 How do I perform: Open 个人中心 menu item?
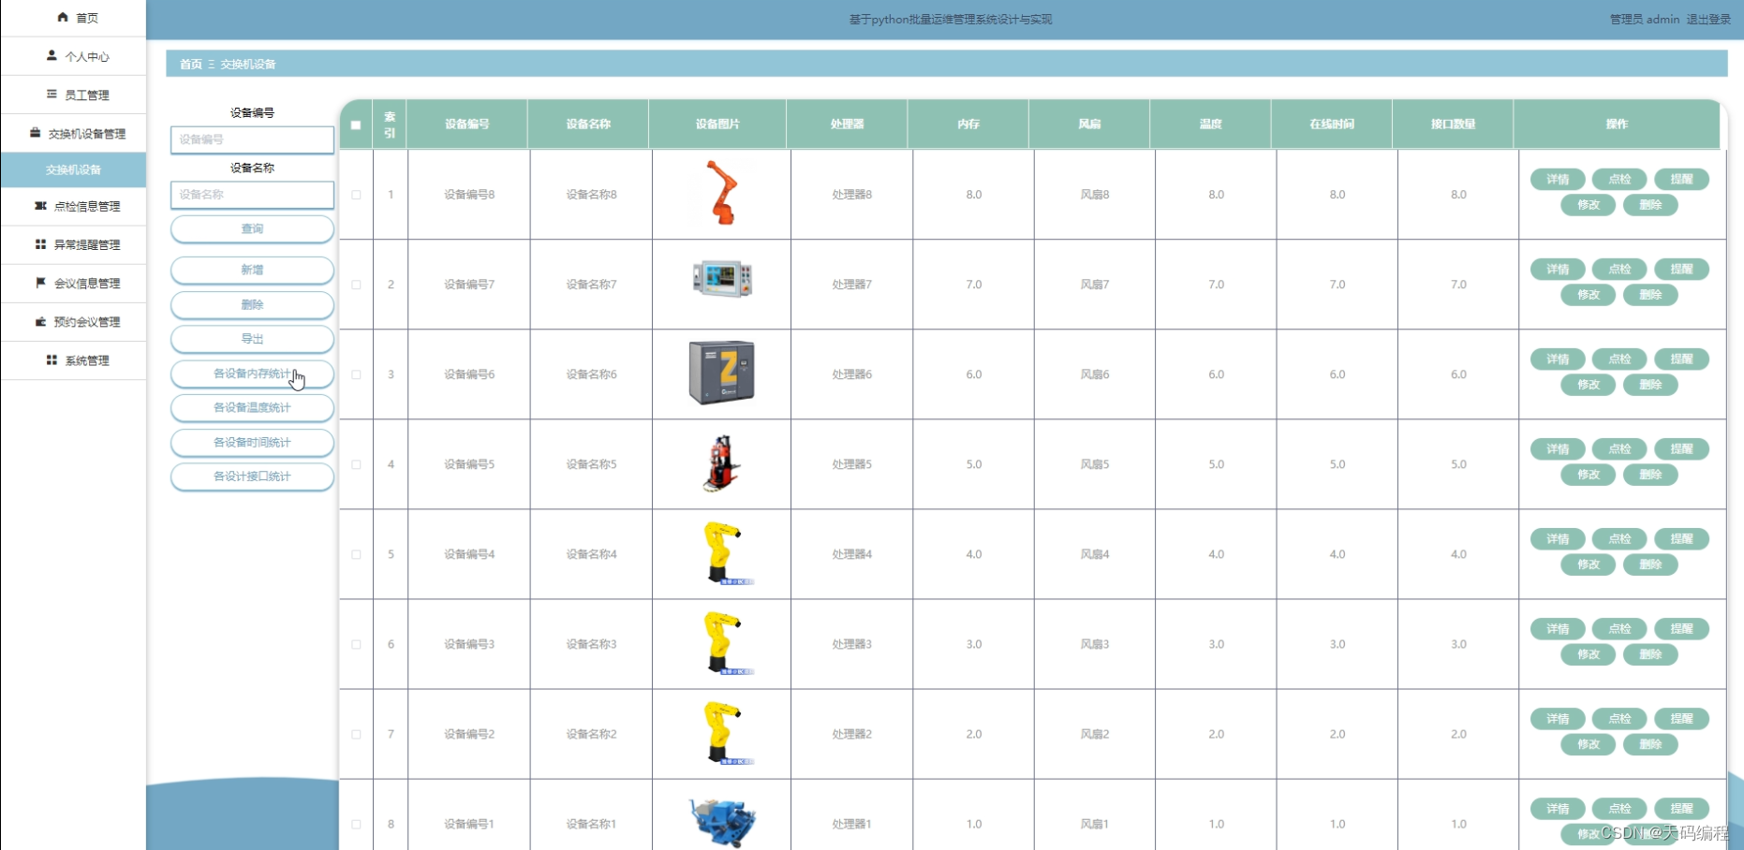coord(73,56)
